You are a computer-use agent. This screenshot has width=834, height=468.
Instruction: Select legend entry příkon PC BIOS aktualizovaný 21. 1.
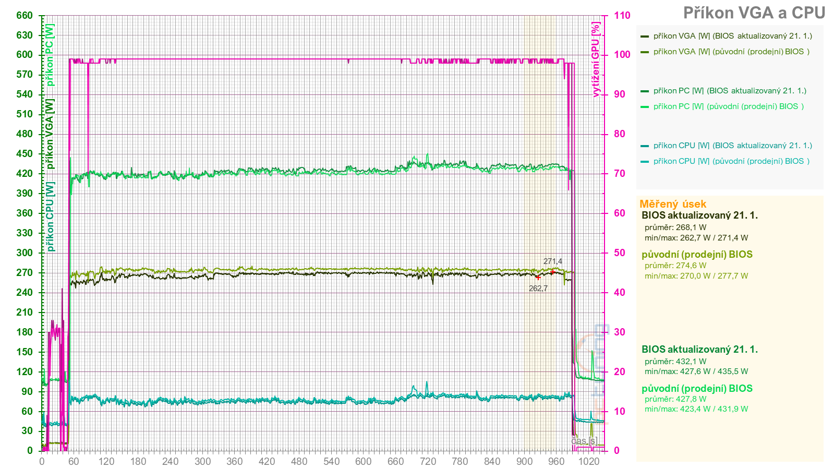click(x=723, y=91)
